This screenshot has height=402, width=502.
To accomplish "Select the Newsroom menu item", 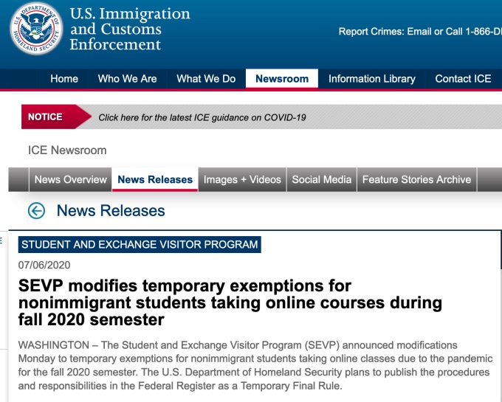I will [x=282, y=79].
